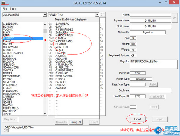Click the Unreg. All button

[76, 122]
